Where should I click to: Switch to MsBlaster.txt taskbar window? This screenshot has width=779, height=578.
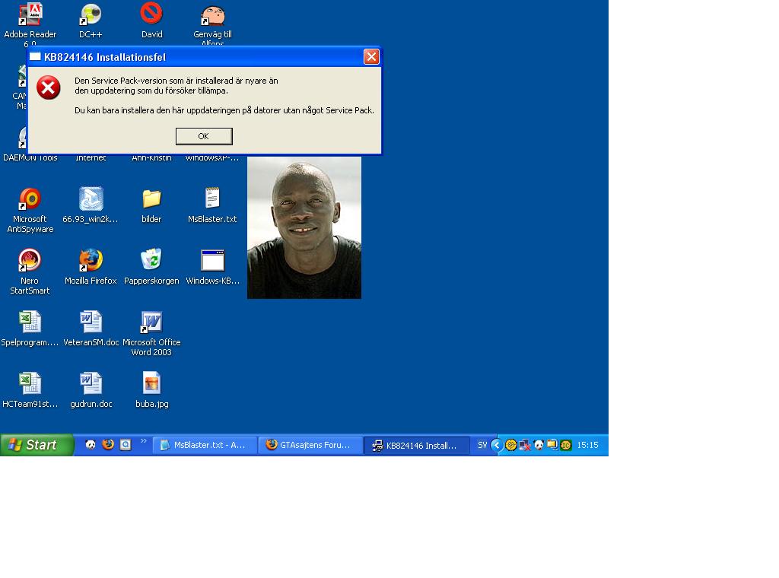tap(204, 445)
